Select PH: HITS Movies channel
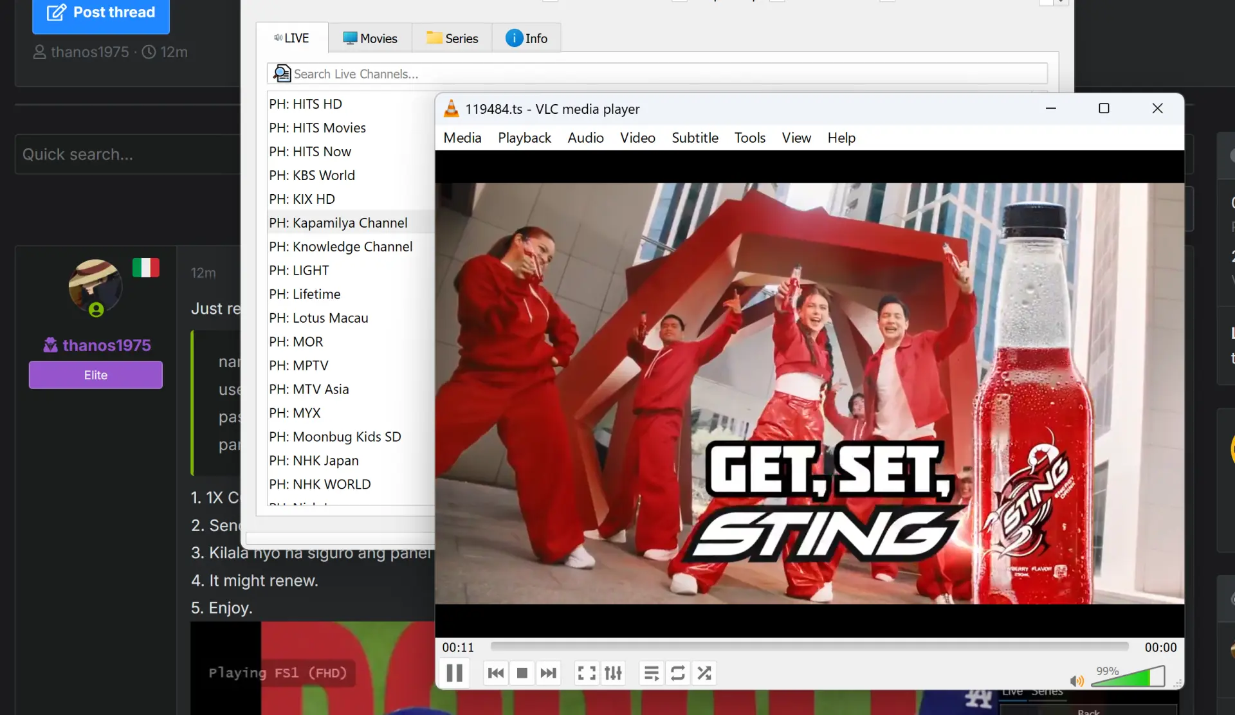The width and height of the screenshot is (1235, 715). 317,127
